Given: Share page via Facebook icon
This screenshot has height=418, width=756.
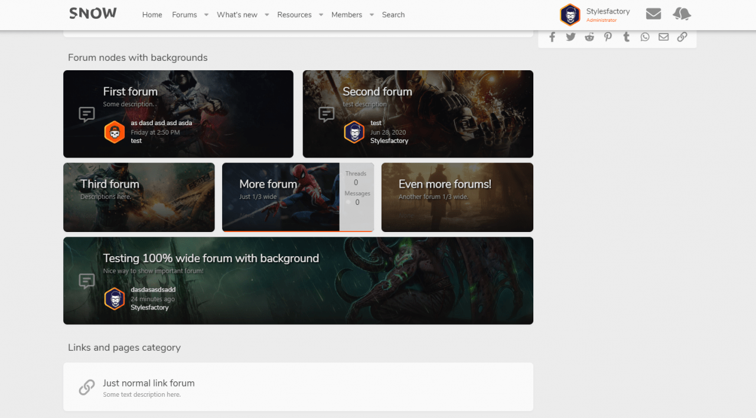Looking at the screenshot, I should tap(552, 37).
